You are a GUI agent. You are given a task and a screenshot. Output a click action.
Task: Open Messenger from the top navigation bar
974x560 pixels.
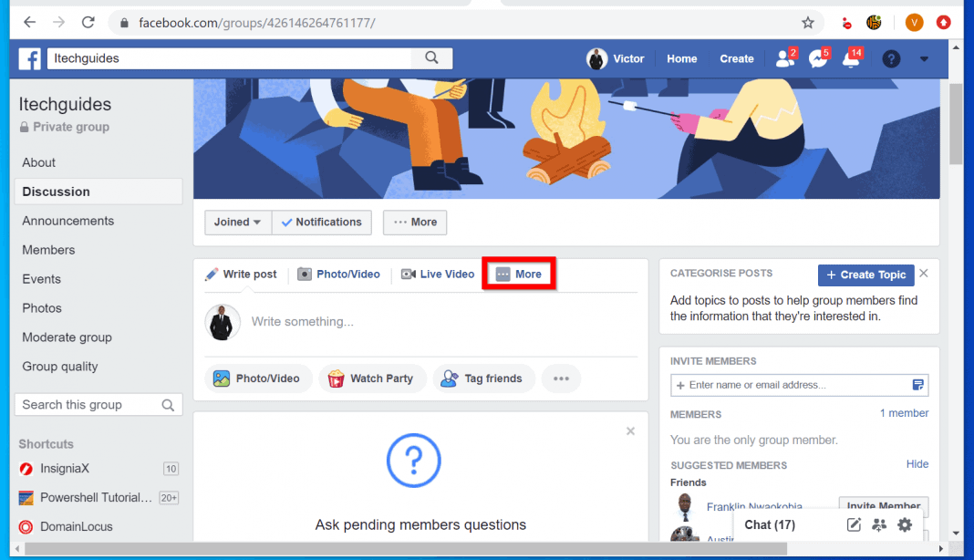(817, 57)
